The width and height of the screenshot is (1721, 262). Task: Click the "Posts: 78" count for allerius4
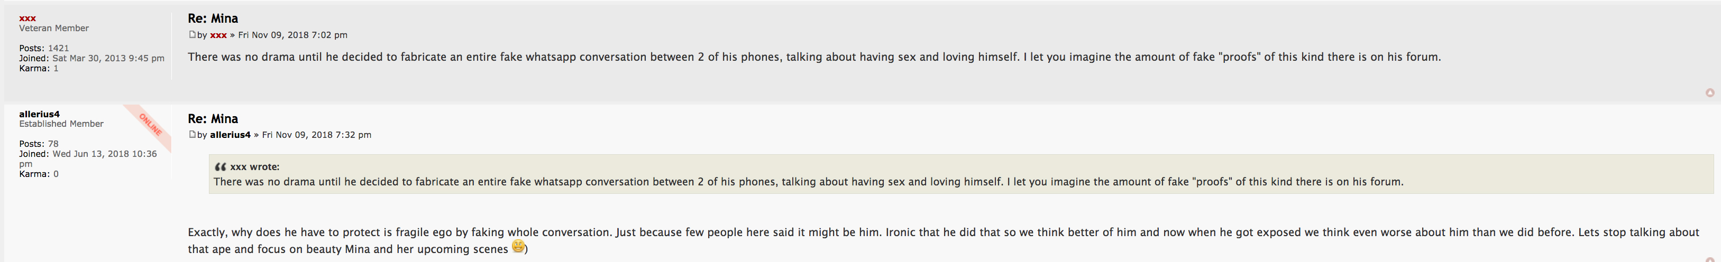pos(39,144)
